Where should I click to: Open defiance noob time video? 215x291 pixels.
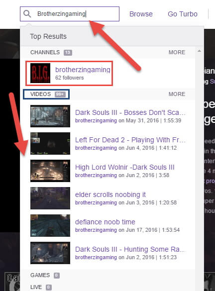coord(105,222)
